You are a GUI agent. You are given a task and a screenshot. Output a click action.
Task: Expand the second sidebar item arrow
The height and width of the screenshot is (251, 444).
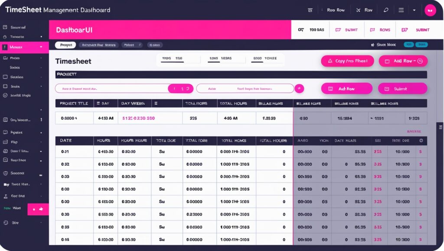pos(41,37)
